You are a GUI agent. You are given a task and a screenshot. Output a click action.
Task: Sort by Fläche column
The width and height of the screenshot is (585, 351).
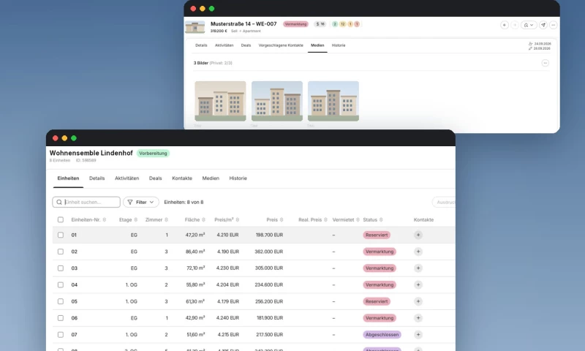[x=195, y=219]
